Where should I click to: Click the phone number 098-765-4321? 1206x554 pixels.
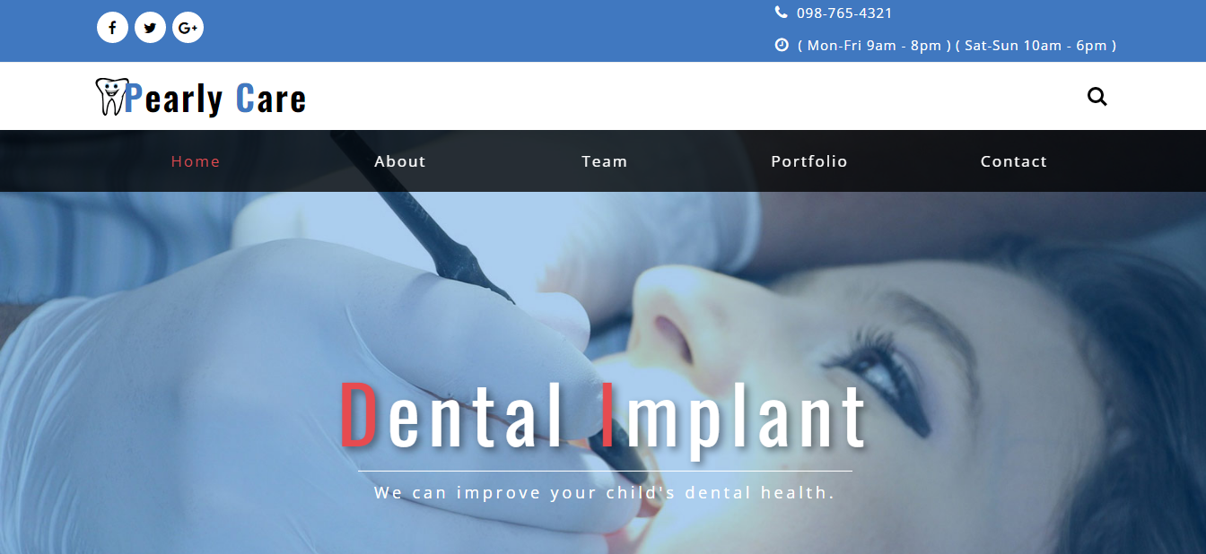coord(844,13)
